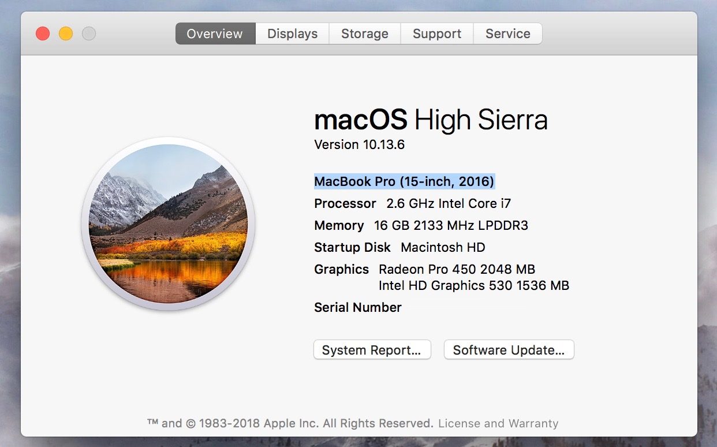This screenshot has width=717, height=447.
Task: Open the Storage tab
Action: tap(364, 33)
